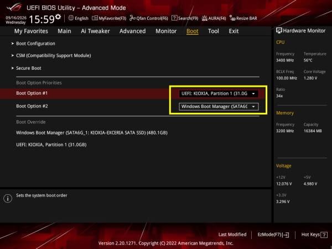Toggle Resize BAR option

pyautogui.click(x=243, y=18)
